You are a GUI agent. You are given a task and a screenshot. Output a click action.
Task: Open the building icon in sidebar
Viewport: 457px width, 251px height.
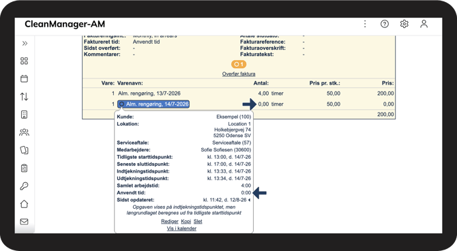[24, 115]
